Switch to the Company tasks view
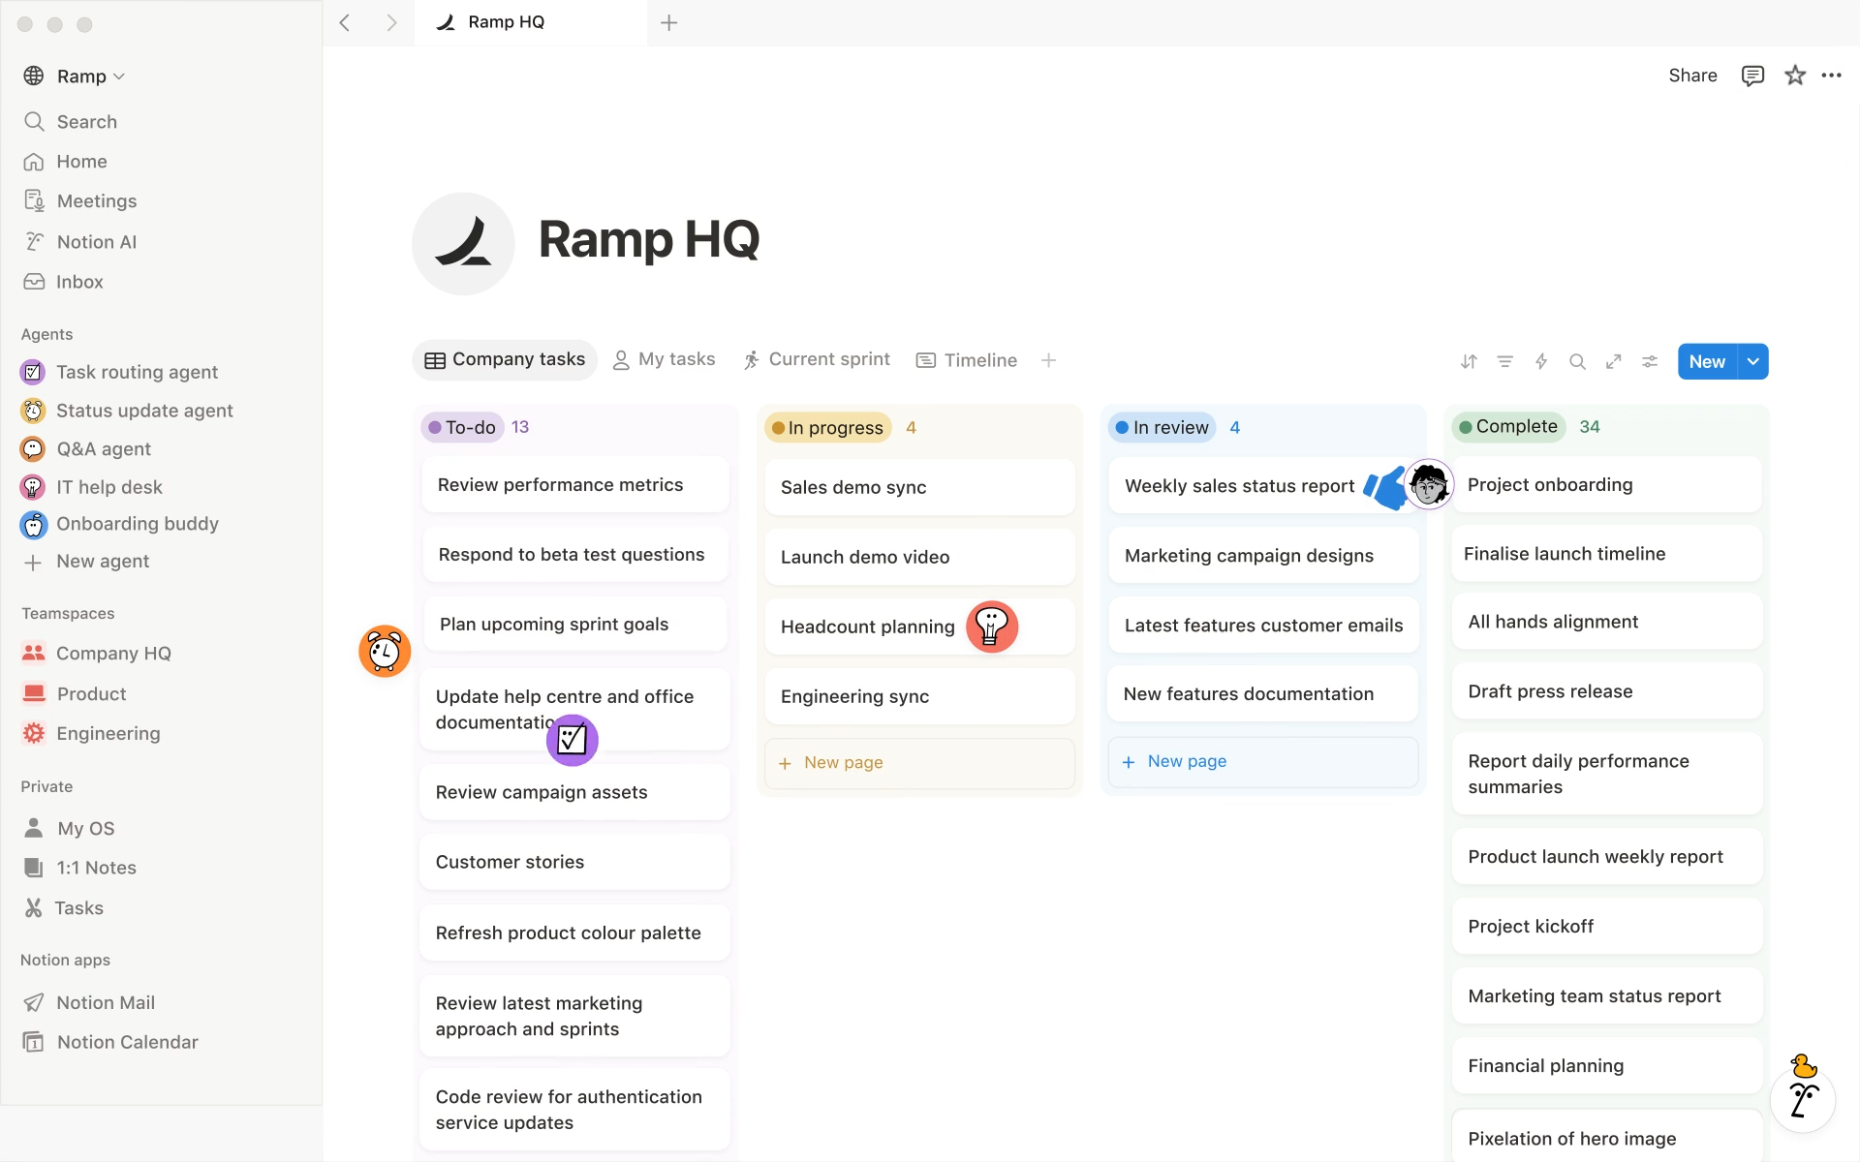 (x=505, y=360)
